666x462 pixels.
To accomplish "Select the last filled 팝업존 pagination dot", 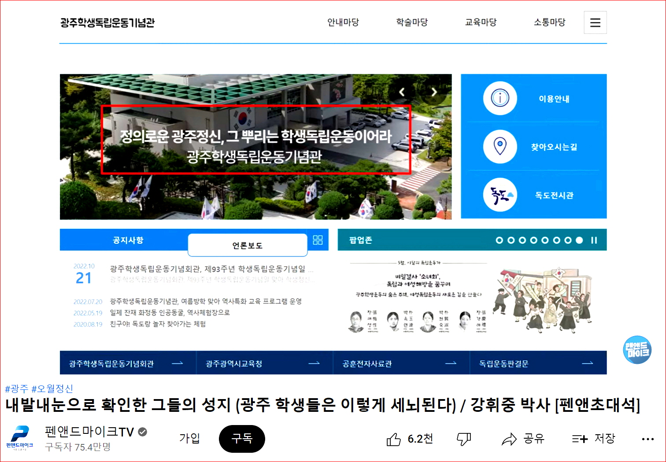I will 579,240.
